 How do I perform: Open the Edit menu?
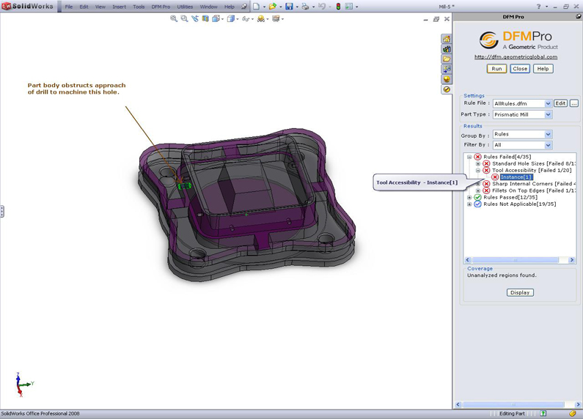(84, 7)
